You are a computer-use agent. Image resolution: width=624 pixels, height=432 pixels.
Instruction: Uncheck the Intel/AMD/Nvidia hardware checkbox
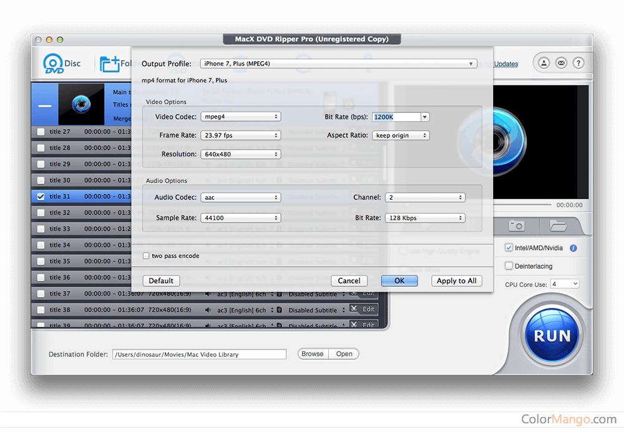click(509, 247)
